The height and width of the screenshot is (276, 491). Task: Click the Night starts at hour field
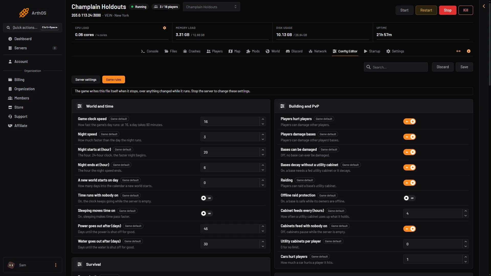click(x=230, y=152)
